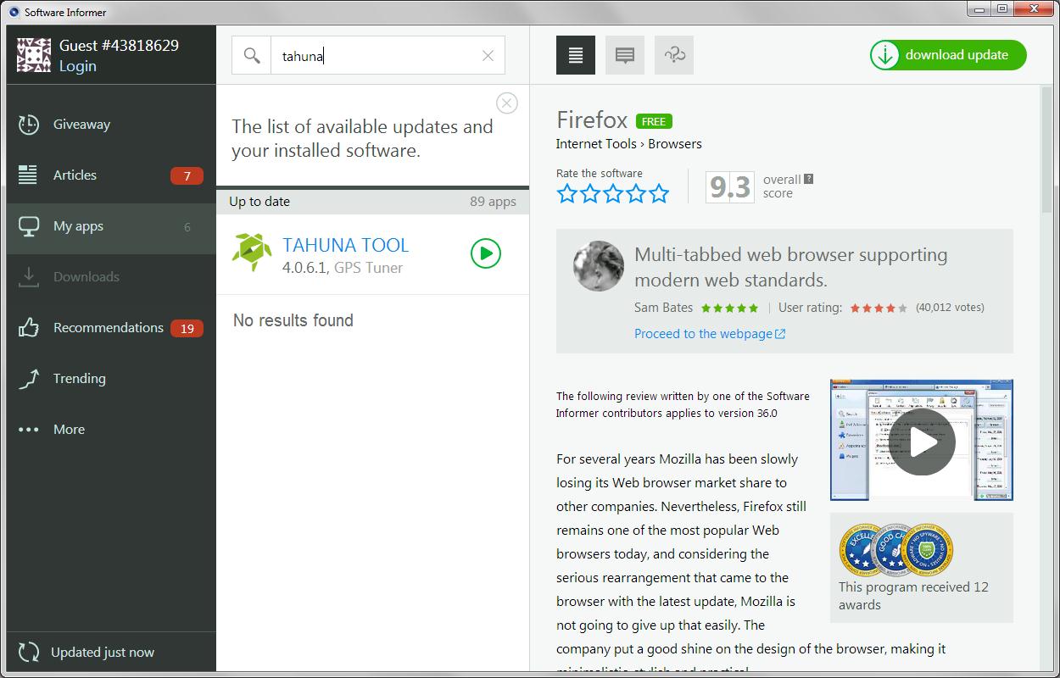
Task: Rate Firefox five stars
Action: [659, 194]
